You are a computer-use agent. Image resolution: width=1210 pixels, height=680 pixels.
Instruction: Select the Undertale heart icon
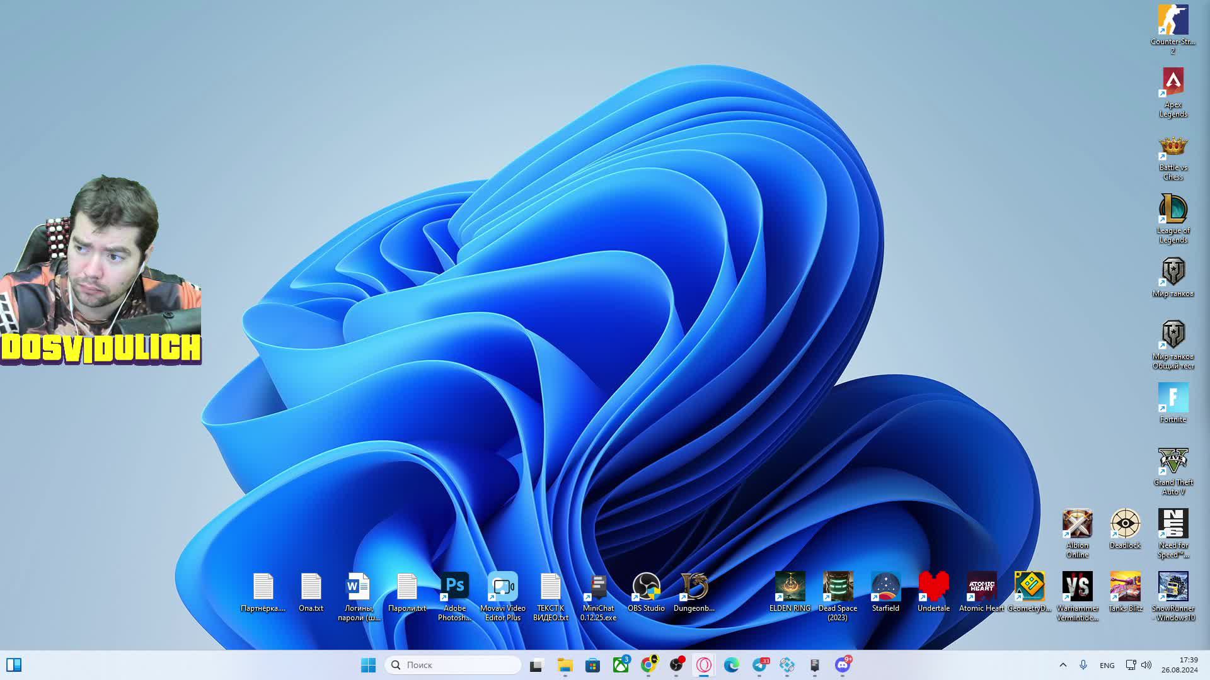(x=933, y=587)
